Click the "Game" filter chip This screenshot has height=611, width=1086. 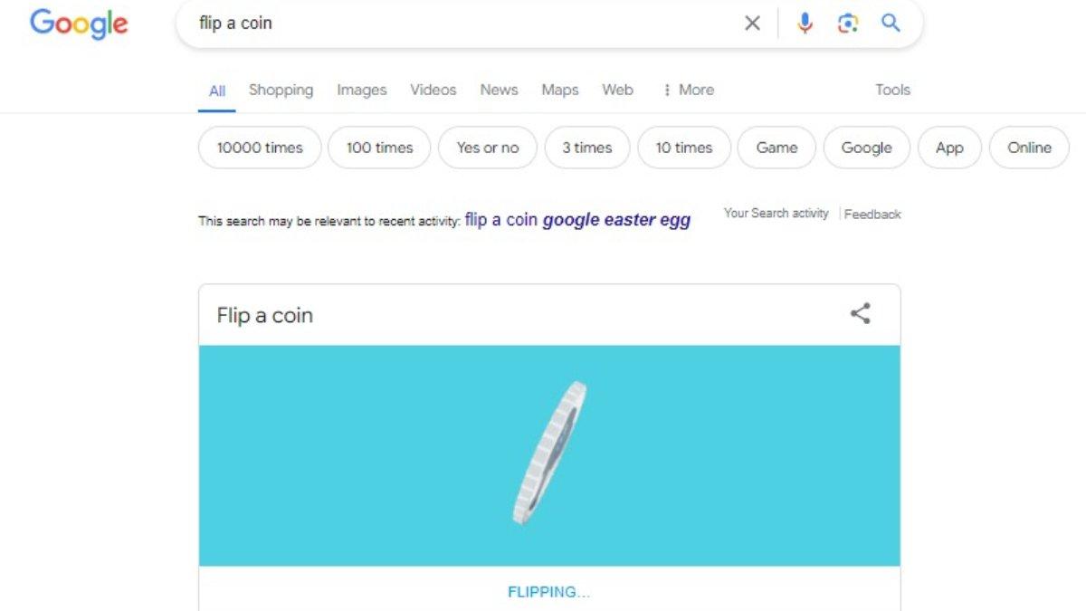pos(776,148)
